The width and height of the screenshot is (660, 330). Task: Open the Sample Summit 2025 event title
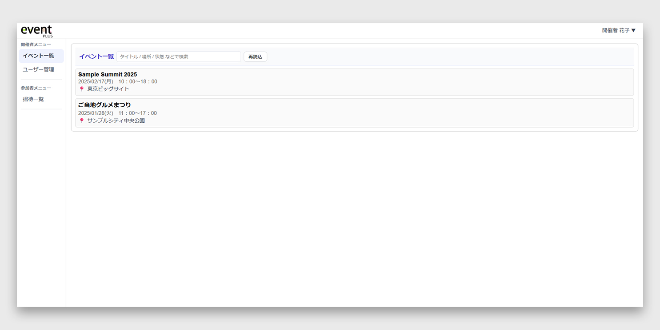(x=108, y=74)
